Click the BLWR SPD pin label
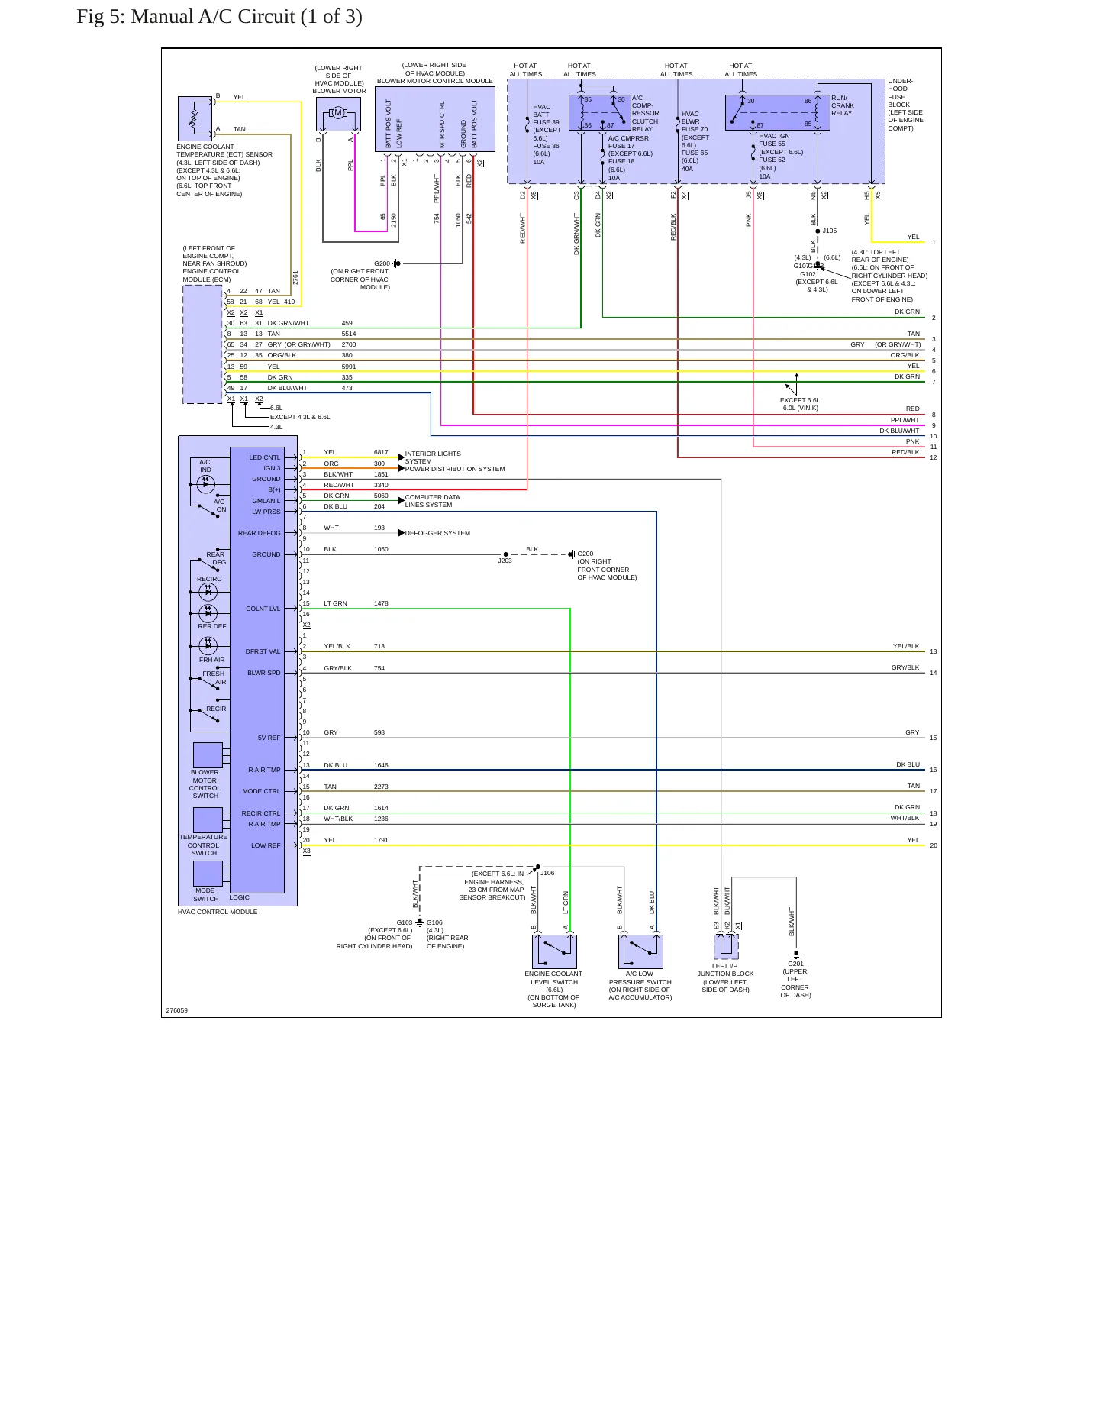This screenshot has height=1428, width=1103. coord(264,673)
